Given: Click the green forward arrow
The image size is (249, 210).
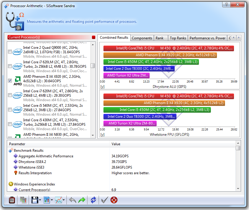Looking at the screenshot, I should pyautogui.click(x=82, y=200).
